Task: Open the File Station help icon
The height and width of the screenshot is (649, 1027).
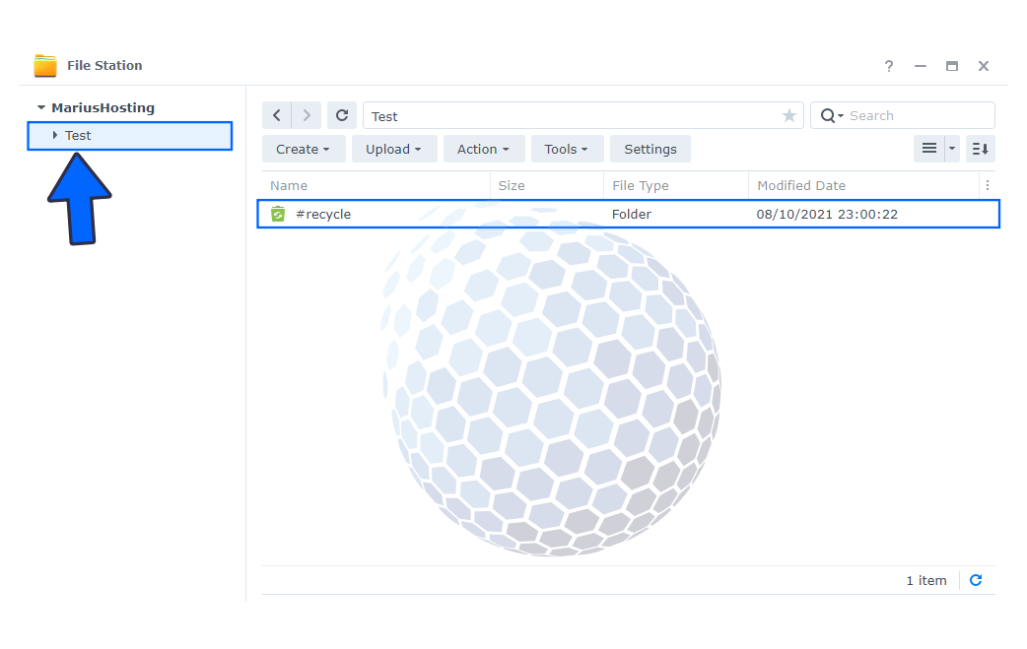Action: (888, 66)
